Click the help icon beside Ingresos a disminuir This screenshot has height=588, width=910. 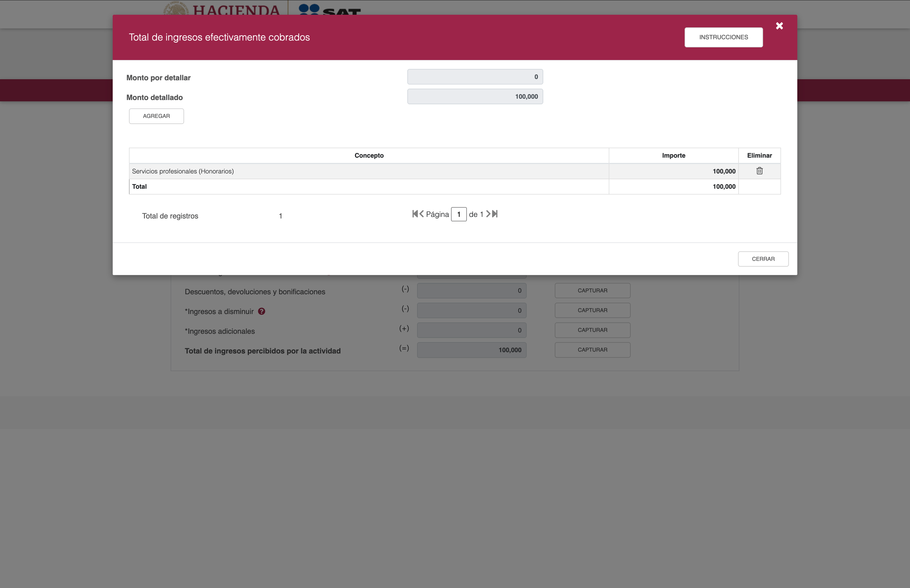coord(262,311)
